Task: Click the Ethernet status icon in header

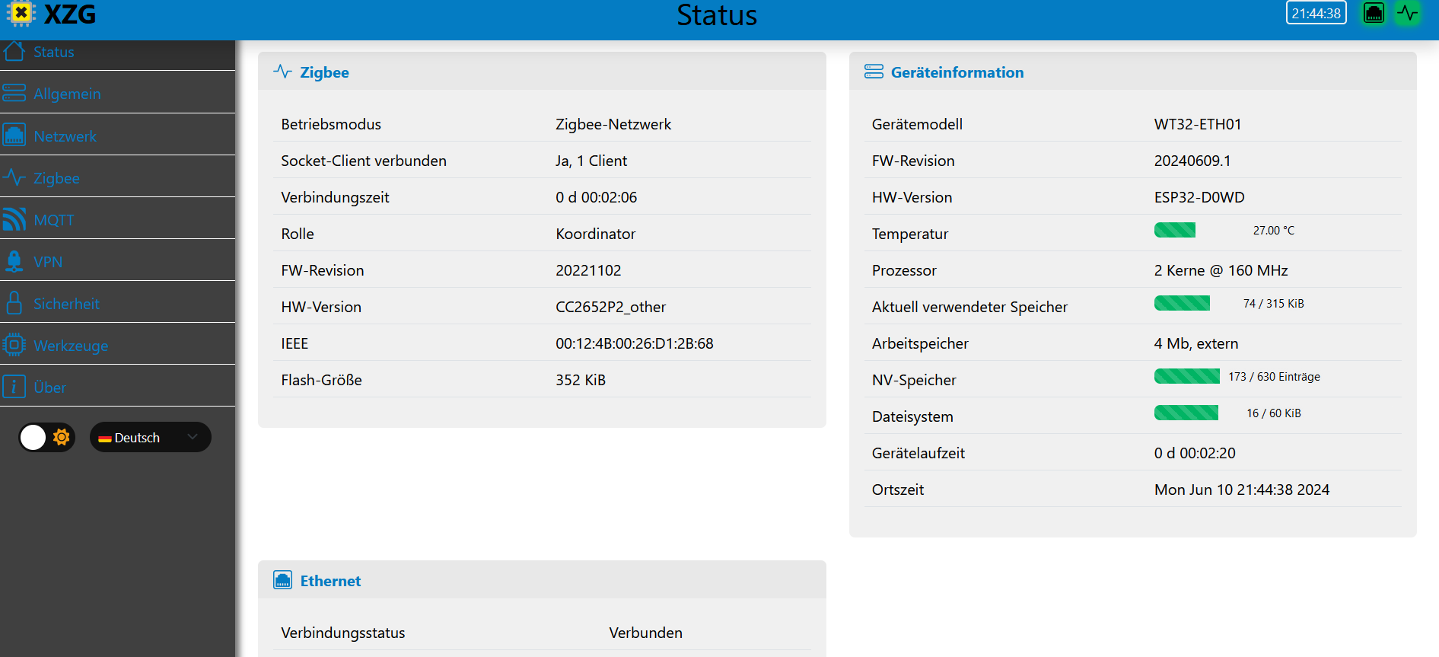Action: (1374, 13)
